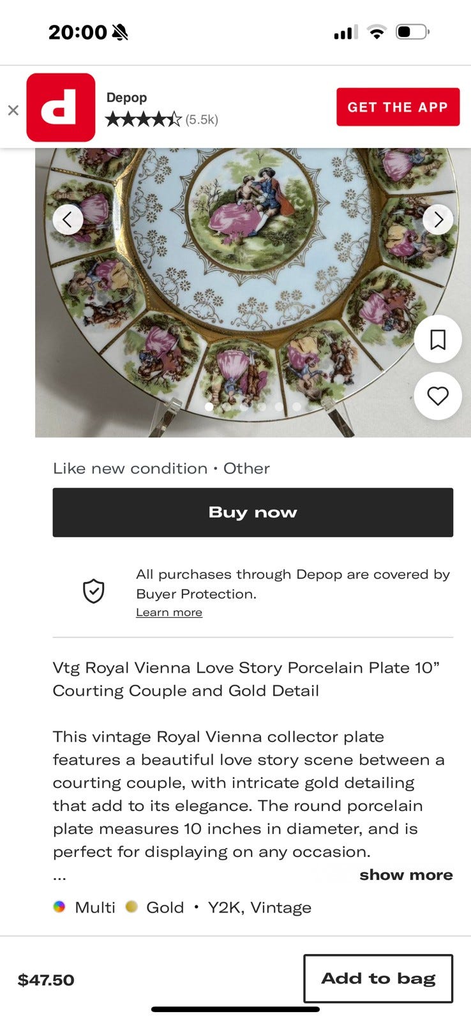Tap the Buyer Protection shield icon
Screen dimensions: 471x1021
94,591
